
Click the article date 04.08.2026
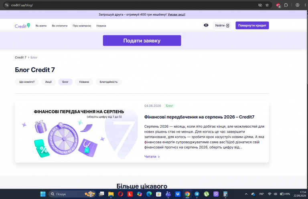click(x=153, y=106)
